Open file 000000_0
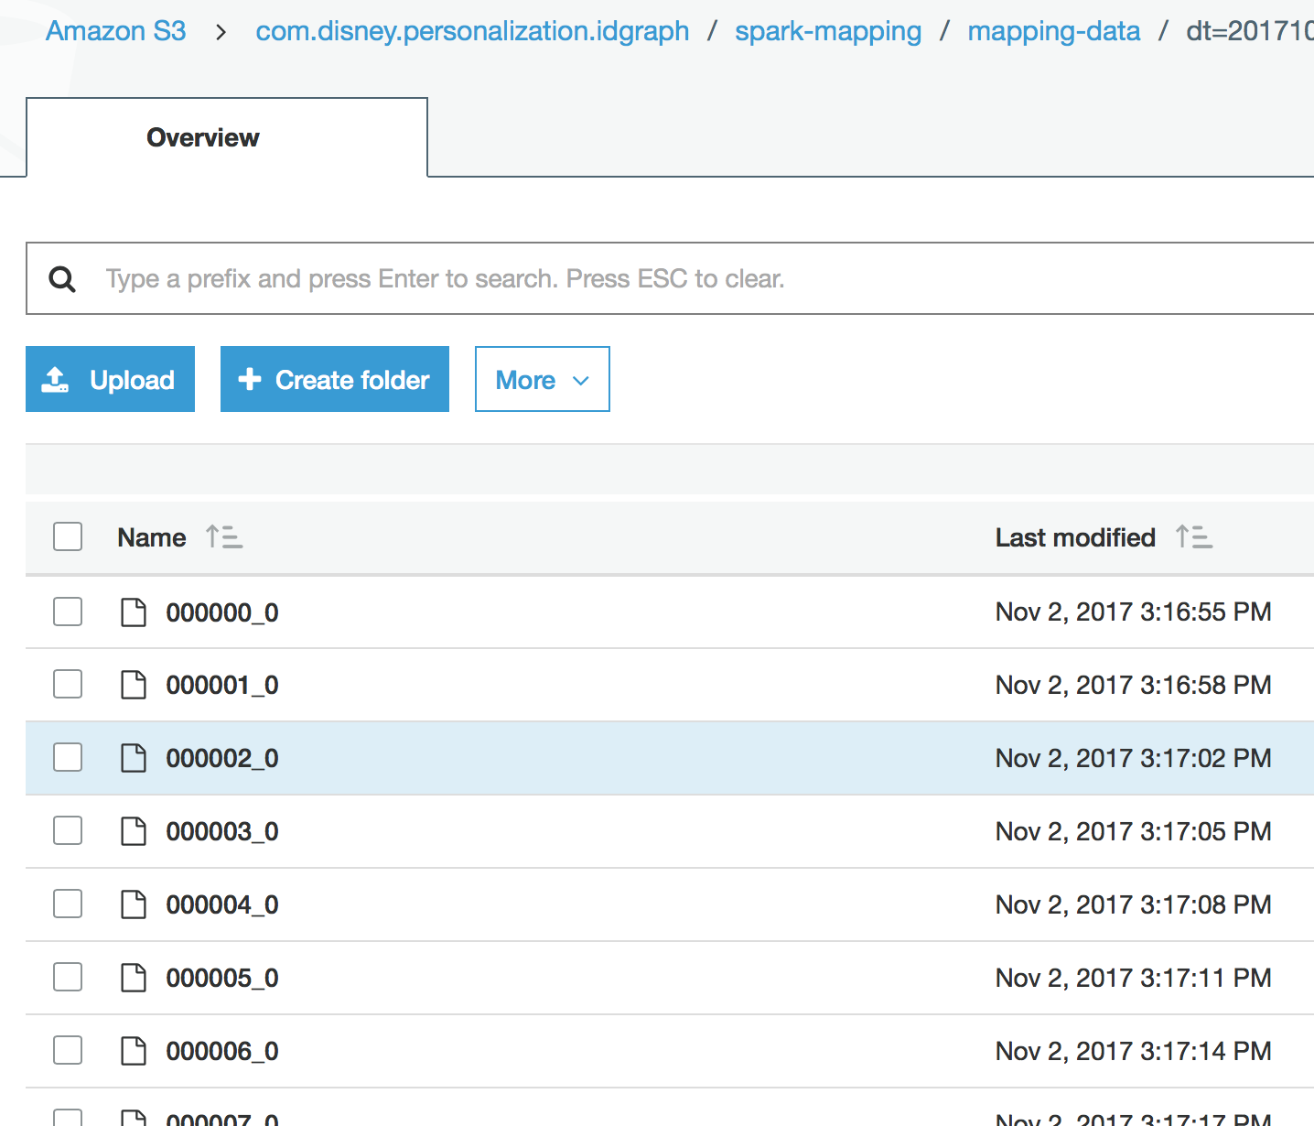This screenshot has height=1126, width=1314. (222, 612)
